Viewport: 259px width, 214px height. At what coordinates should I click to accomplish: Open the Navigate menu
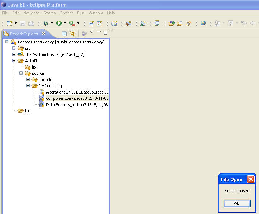click(31, 13)
